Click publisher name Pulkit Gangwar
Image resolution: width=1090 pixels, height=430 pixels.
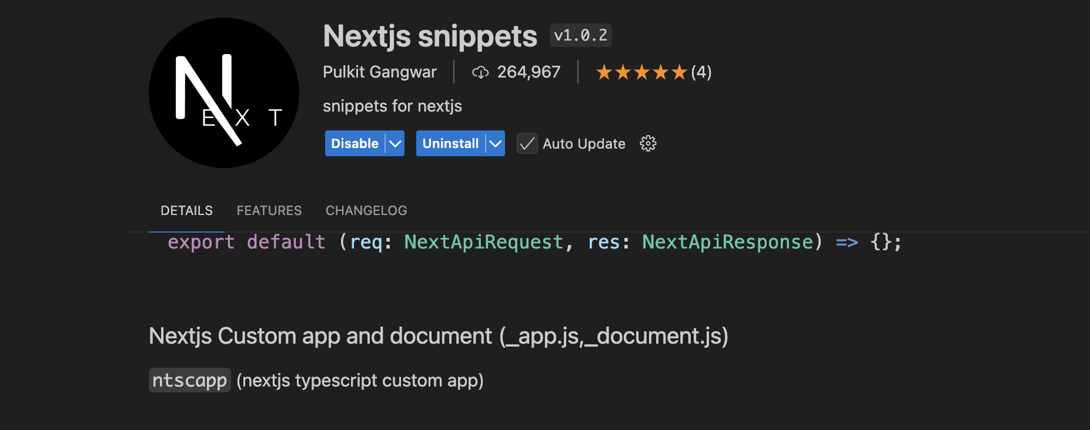point(380,72)
